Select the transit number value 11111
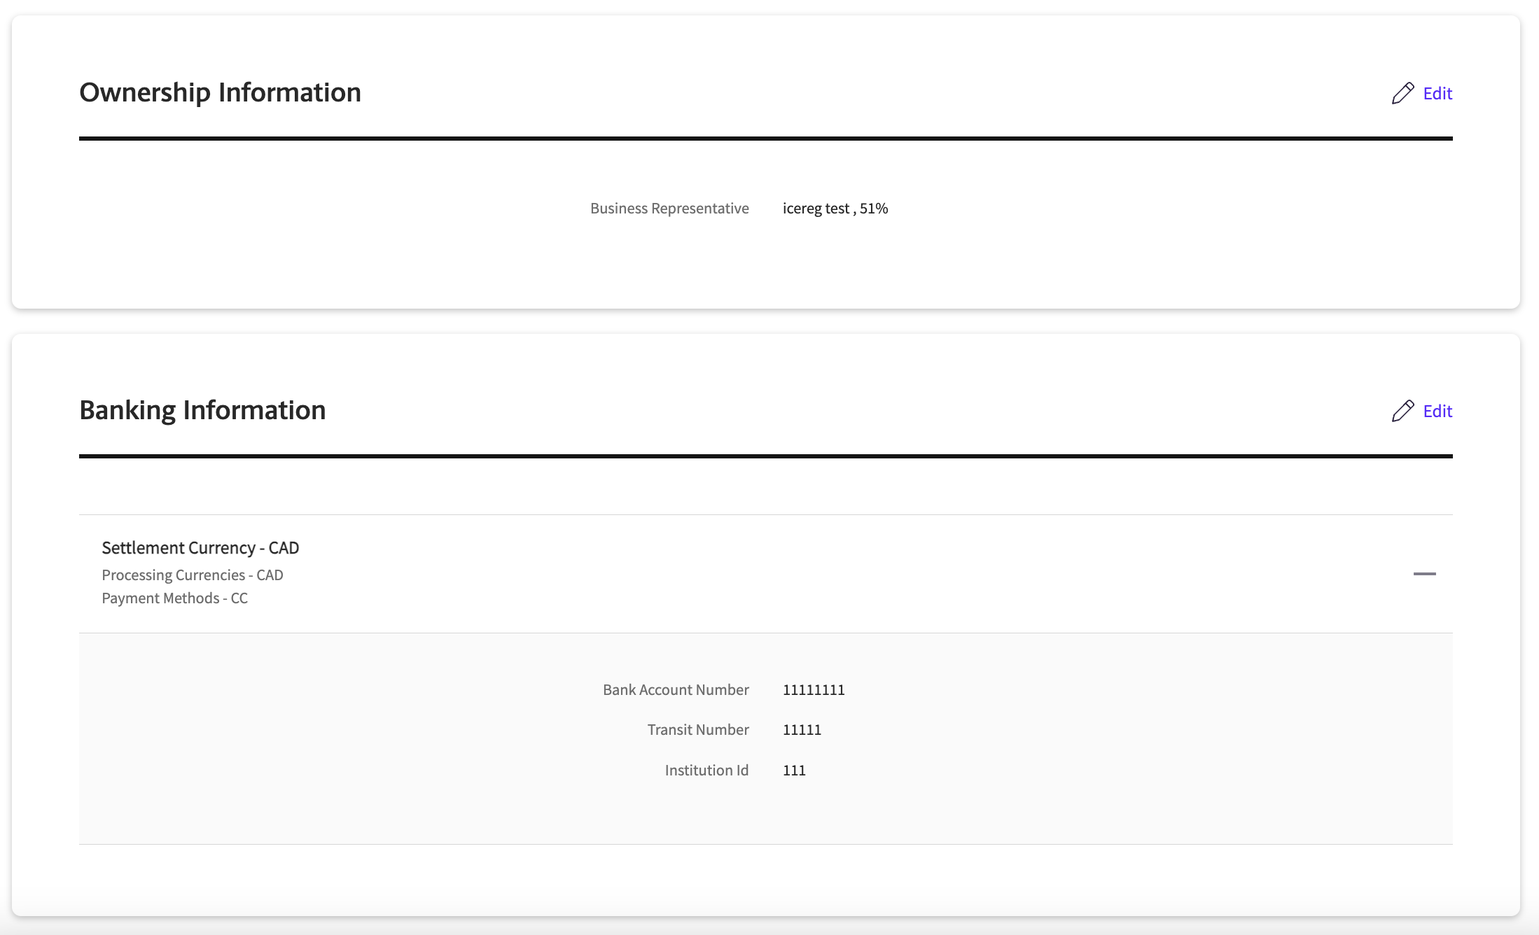 click(802, 730)
